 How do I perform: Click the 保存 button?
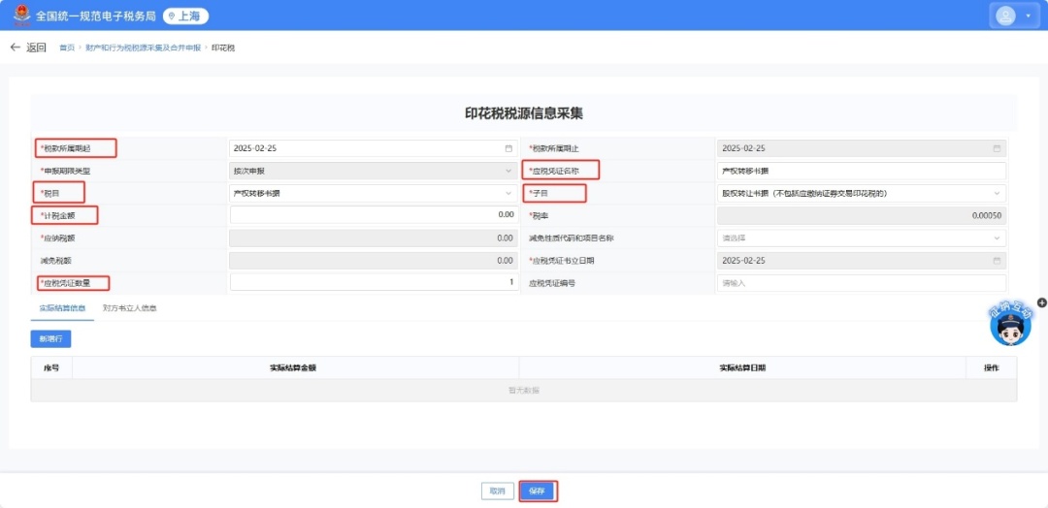point(538,492)
